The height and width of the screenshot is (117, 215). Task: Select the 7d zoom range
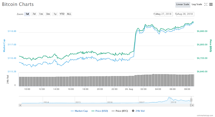[x=34, y=14]
